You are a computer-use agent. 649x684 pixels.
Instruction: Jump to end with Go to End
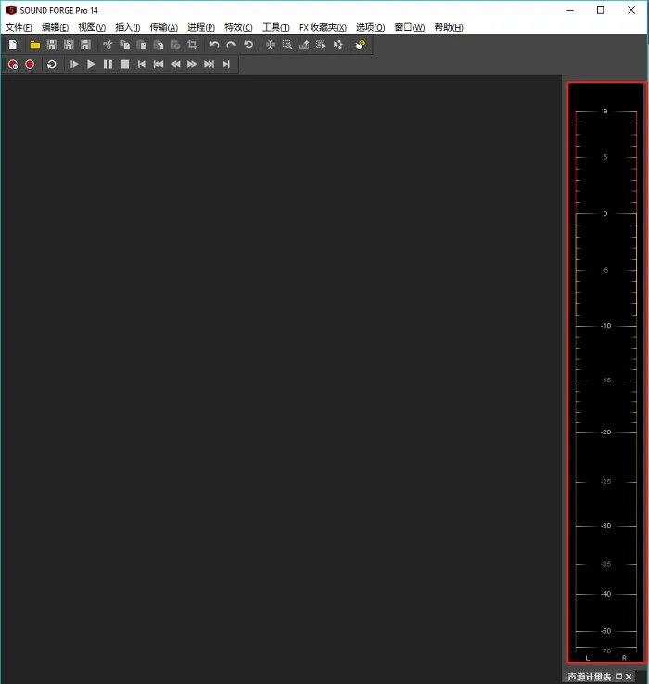[225, 64]
